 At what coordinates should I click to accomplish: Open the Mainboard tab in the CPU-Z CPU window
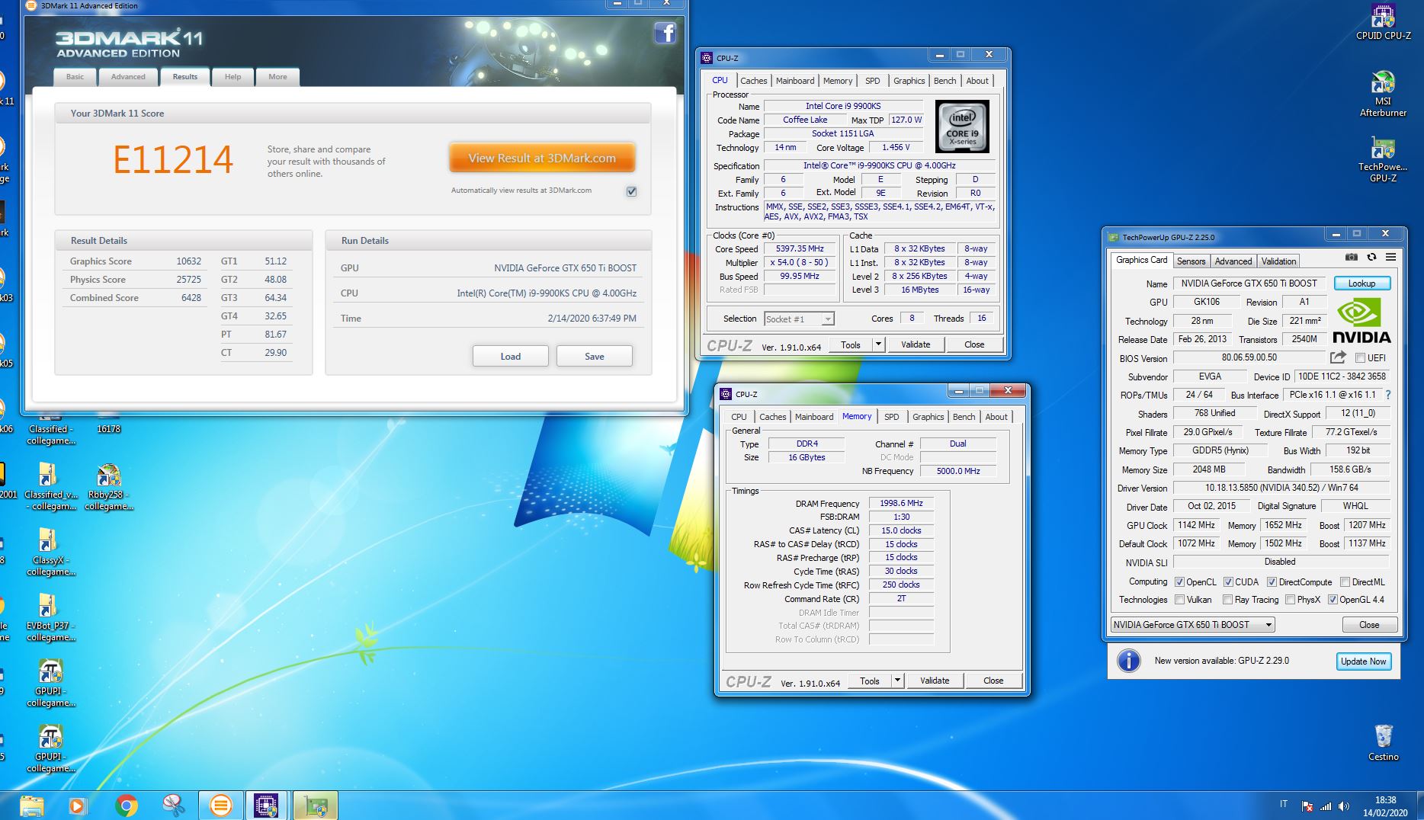pyautogui.click(x=795, y=81)
